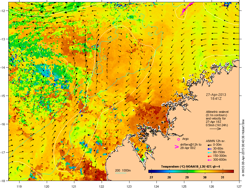Click the longitude axis label 123
Viewport: 245px width, 189px height.
129,186
